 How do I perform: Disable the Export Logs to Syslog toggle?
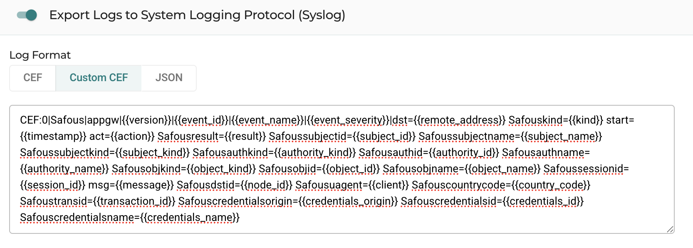click(27, 15)
